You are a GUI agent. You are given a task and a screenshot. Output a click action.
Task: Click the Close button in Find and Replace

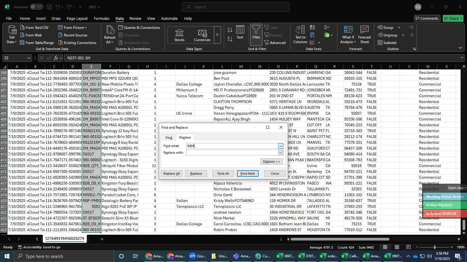point(275,174)
